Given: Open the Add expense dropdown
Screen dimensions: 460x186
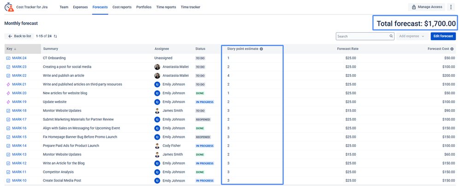Looking at the screenshot, I should 412,36.
